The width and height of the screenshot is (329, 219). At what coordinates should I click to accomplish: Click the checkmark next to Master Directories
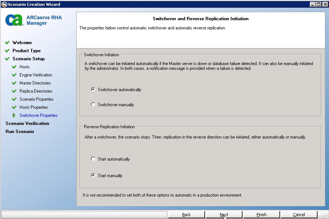pyautogui.click(x=14, y=83)
